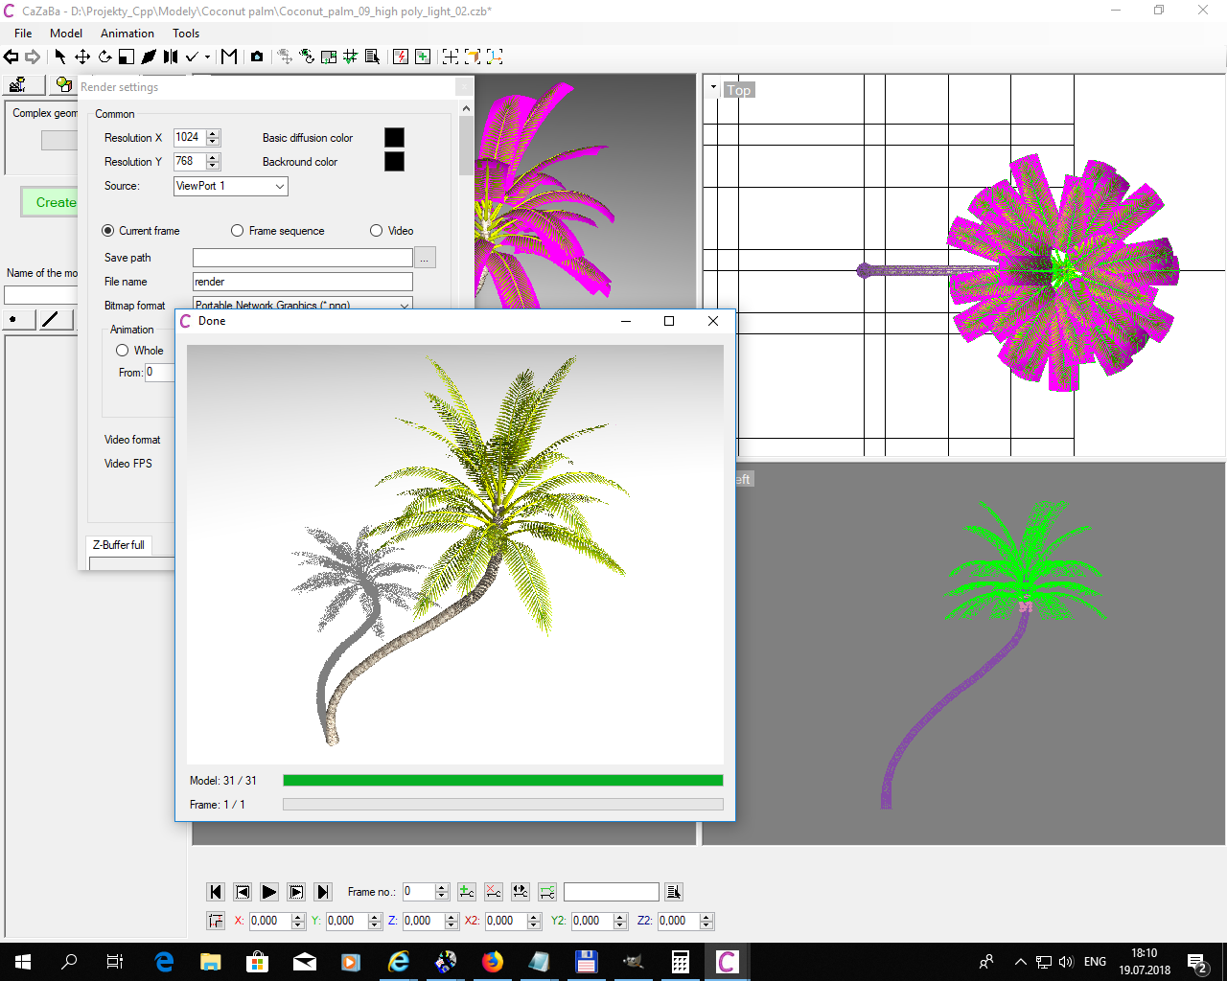Pick the Basic diffusion color swatch

pyautogui.click(x=394, y=137)
